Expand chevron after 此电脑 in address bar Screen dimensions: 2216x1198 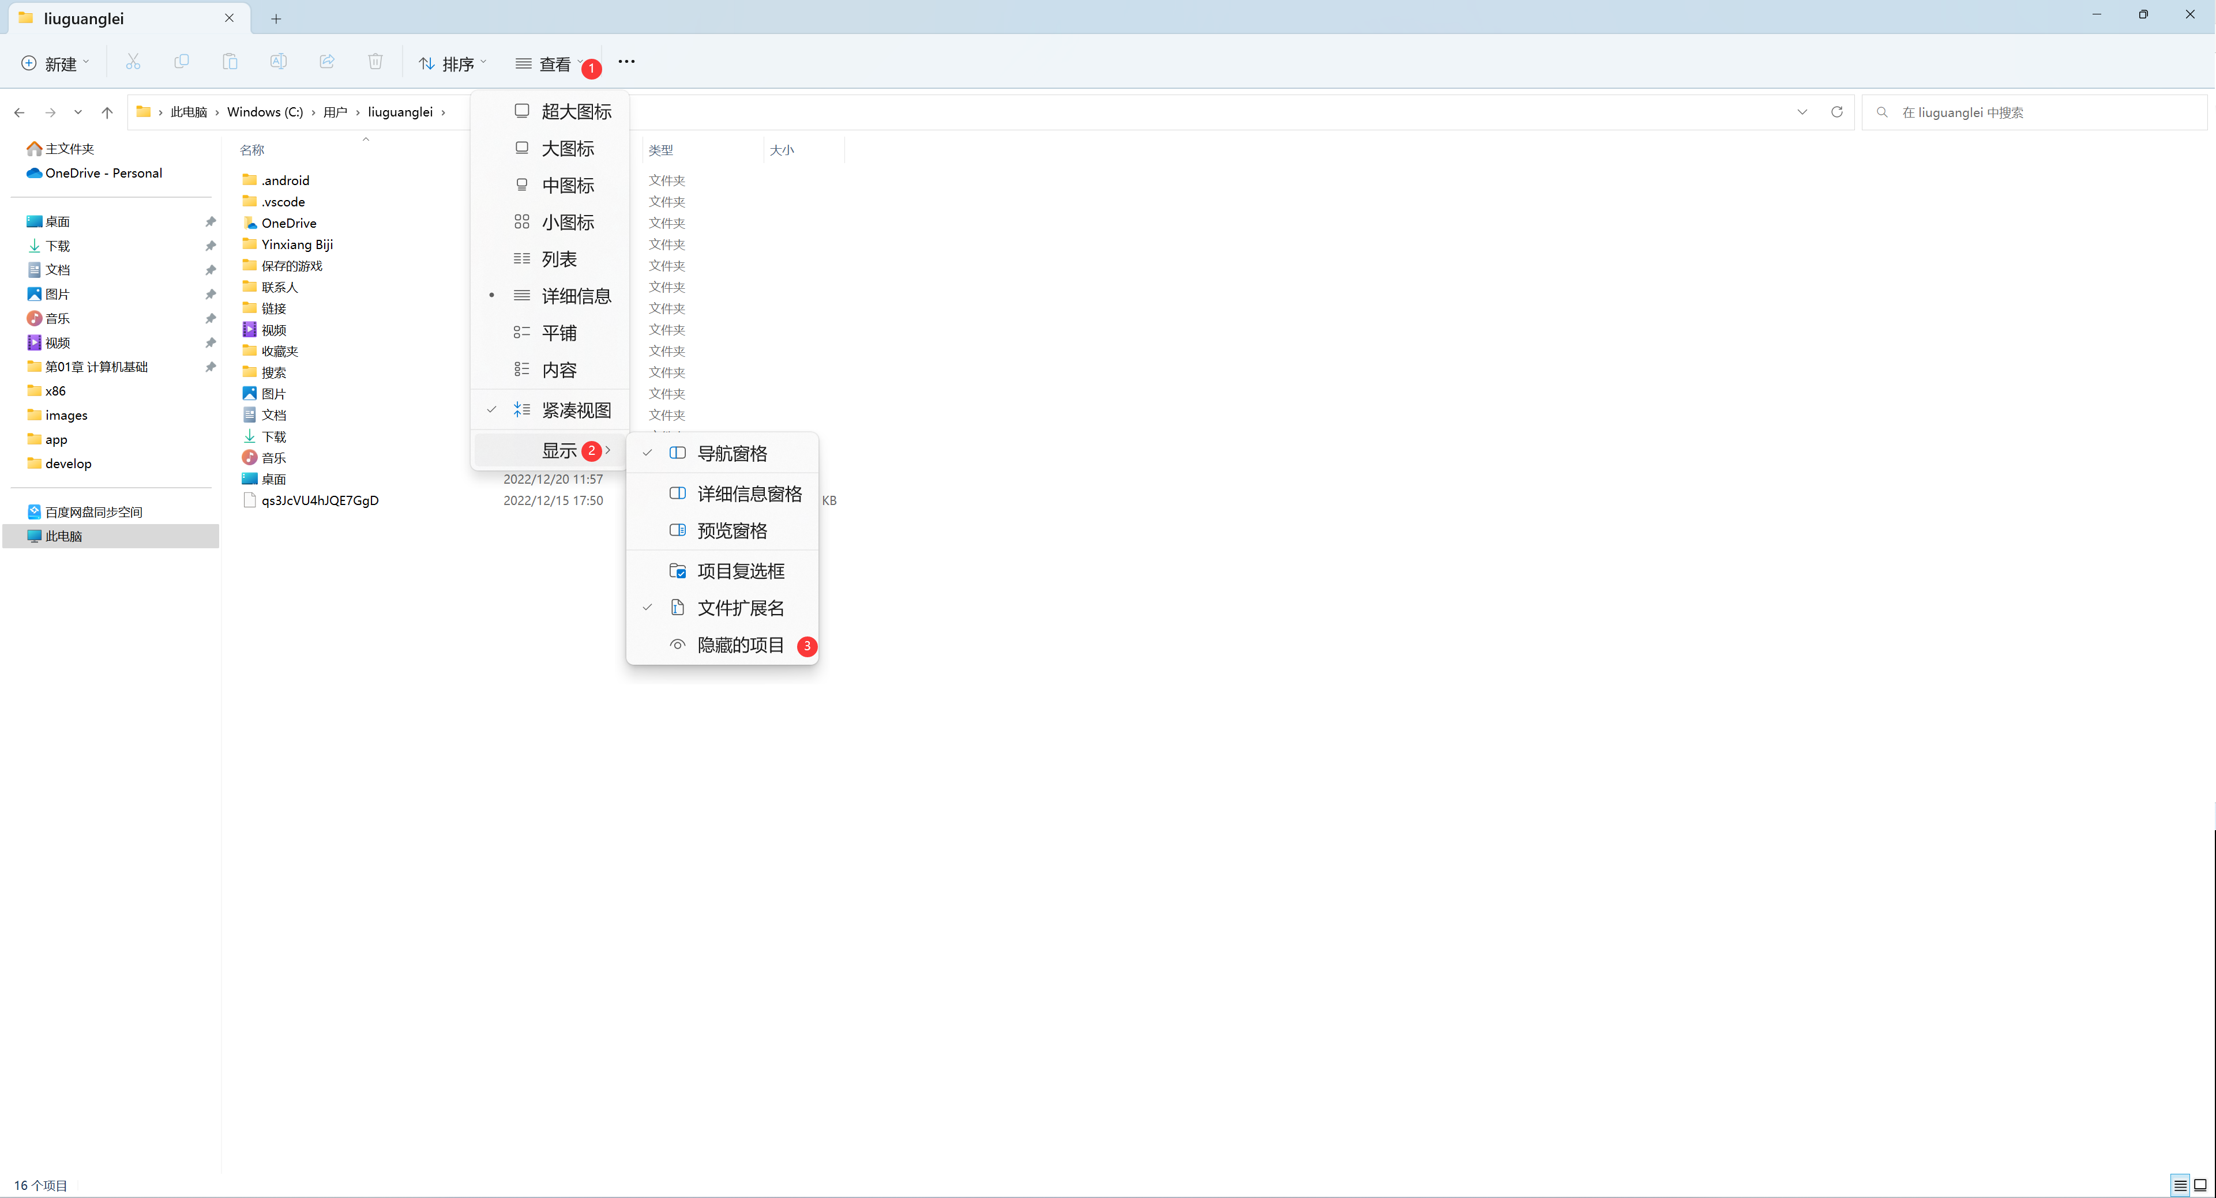(x=217, y=112)
